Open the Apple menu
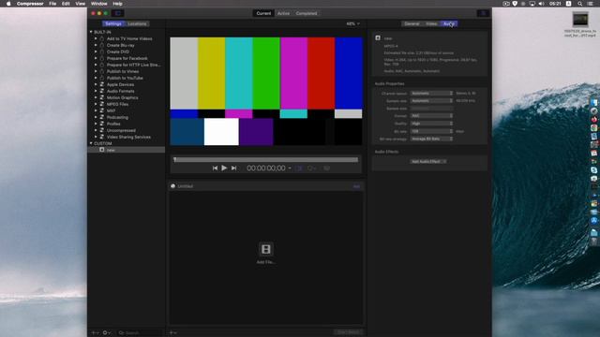The height and width of the screenshot is (337, 600). tap(8, 4)
